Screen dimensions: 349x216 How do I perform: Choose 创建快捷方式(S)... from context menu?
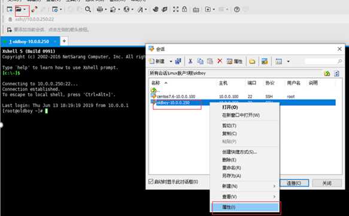click(245, 152)
